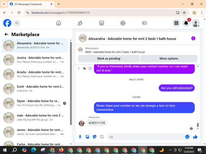Open the account profile avatar menu
Screen dimensions: 206x154
[196, 23]
